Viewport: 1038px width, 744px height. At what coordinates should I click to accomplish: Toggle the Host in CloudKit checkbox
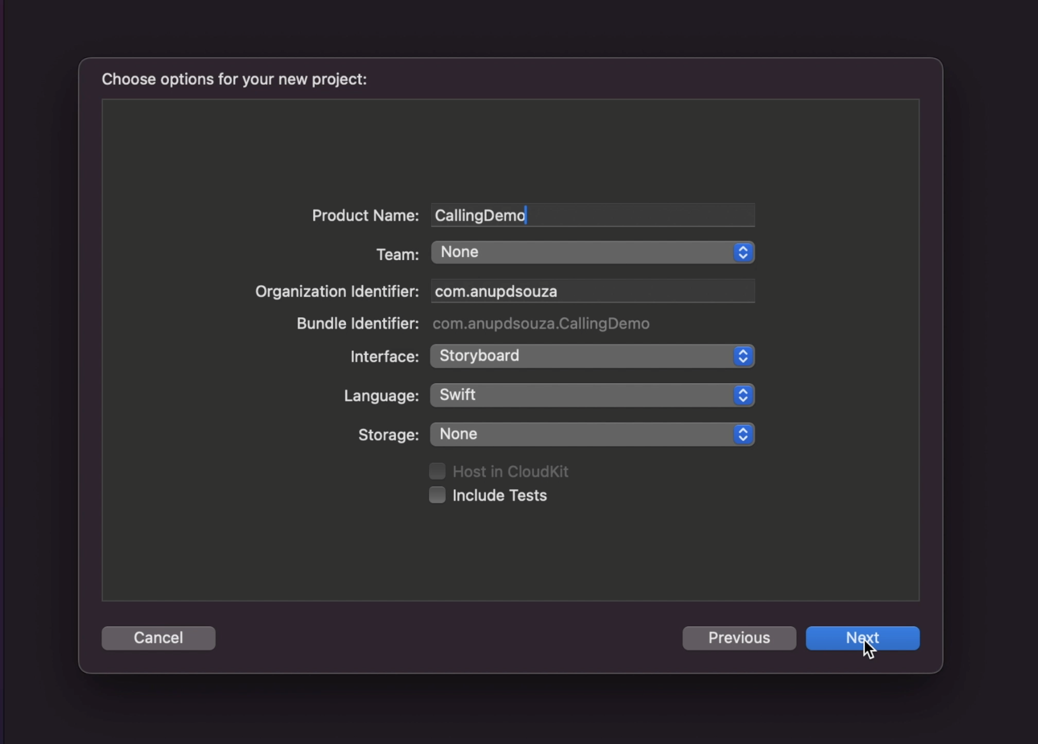coord(437,471)
